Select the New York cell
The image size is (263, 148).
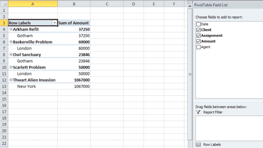33,86
